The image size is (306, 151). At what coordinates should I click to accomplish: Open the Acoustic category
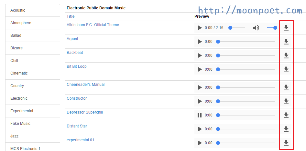pos(18,10)
